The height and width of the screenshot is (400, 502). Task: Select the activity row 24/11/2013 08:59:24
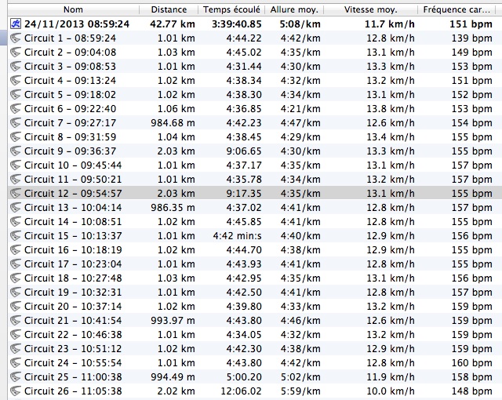tap(255, 24)
